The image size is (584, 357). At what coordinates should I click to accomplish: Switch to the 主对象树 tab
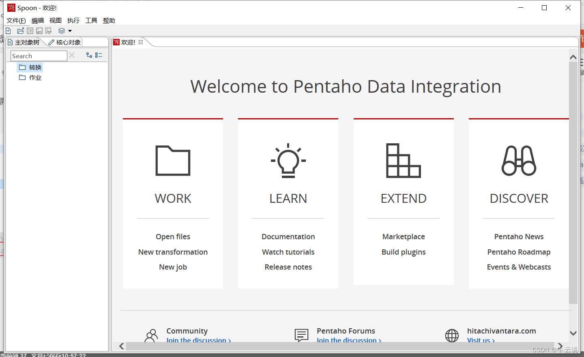[24, 42]
